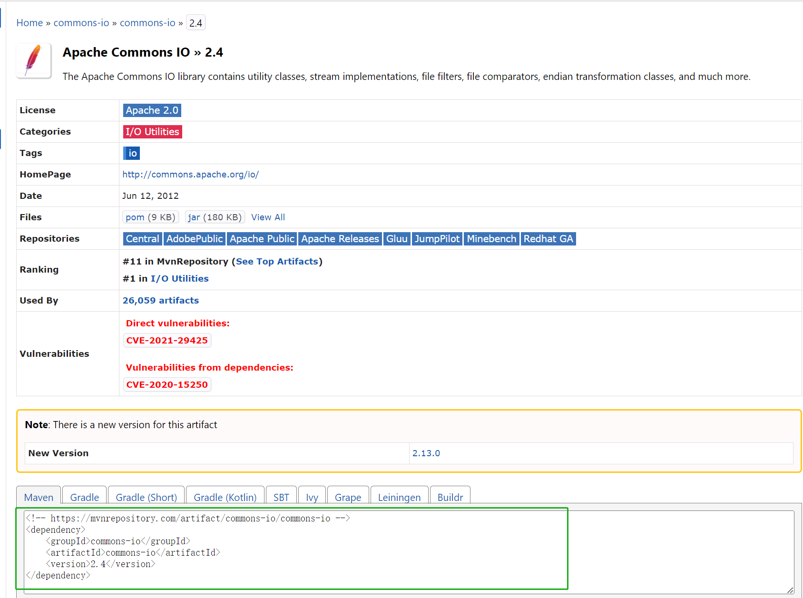Viewport: 803px width, 598px height.
Task: Select the Maven tab
Action: pos(39,497)
